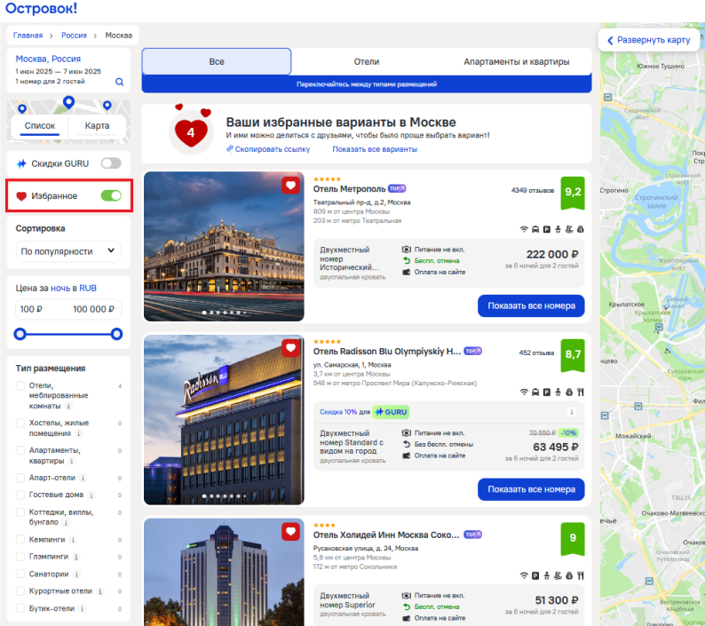Check Санатории checkbox
This screenshot has width=705, height=626.
[20, 574]
